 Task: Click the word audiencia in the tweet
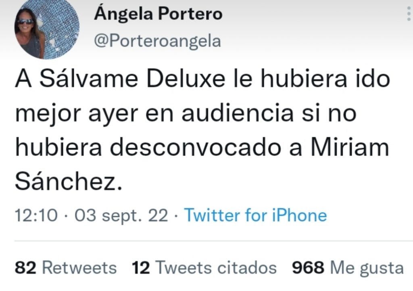[x=237, y=113]
